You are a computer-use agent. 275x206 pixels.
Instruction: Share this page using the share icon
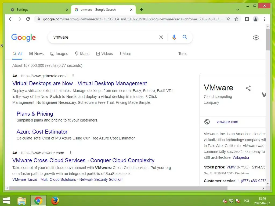228,19
